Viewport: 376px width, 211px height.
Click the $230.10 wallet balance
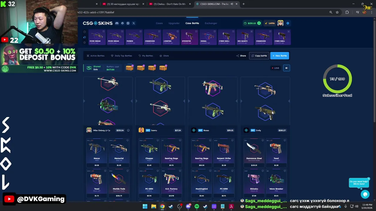click(x=252, y=23)
